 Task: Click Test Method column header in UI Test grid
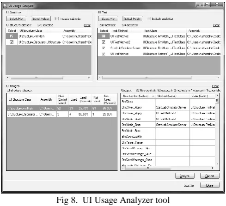pos(126,30)
